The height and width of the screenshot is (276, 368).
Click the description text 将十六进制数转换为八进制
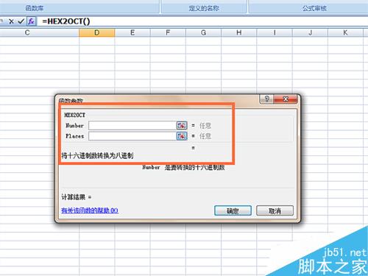pos(97,155)
